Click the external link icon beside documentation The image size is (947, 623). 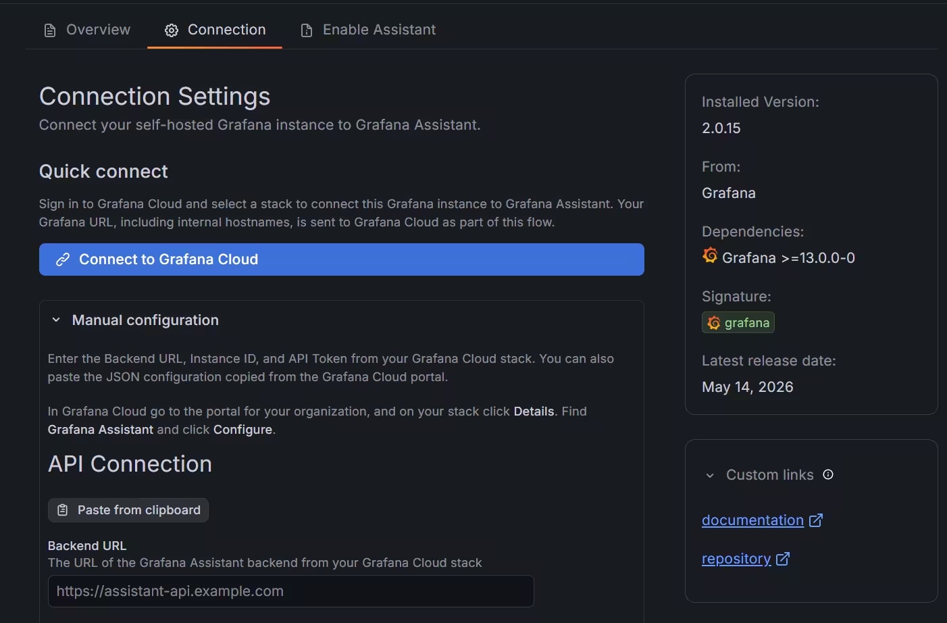pyautogui.click(x=816, y=520)
